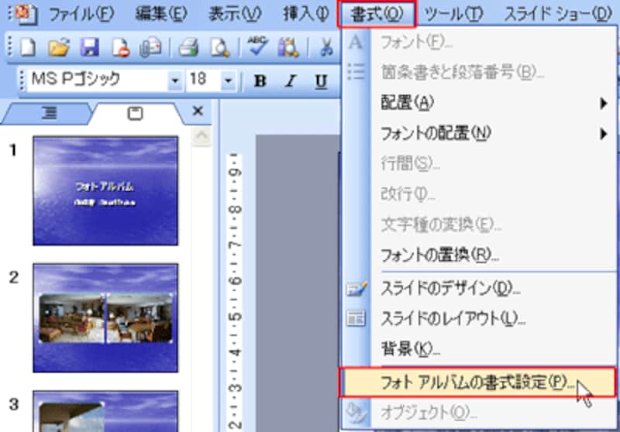The image size is (620, 432).
Task: Open the MS Pゴシック font name dropdown
Action: point(175,81)
